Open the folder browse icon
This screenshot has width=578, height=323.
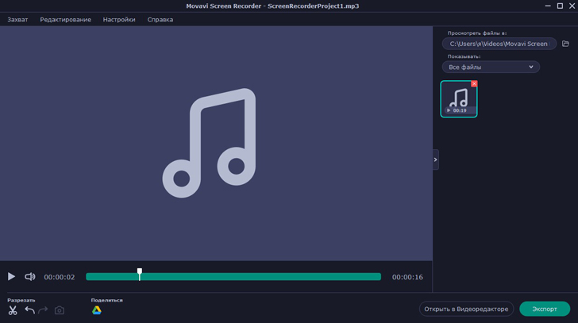tap(565, 44)
